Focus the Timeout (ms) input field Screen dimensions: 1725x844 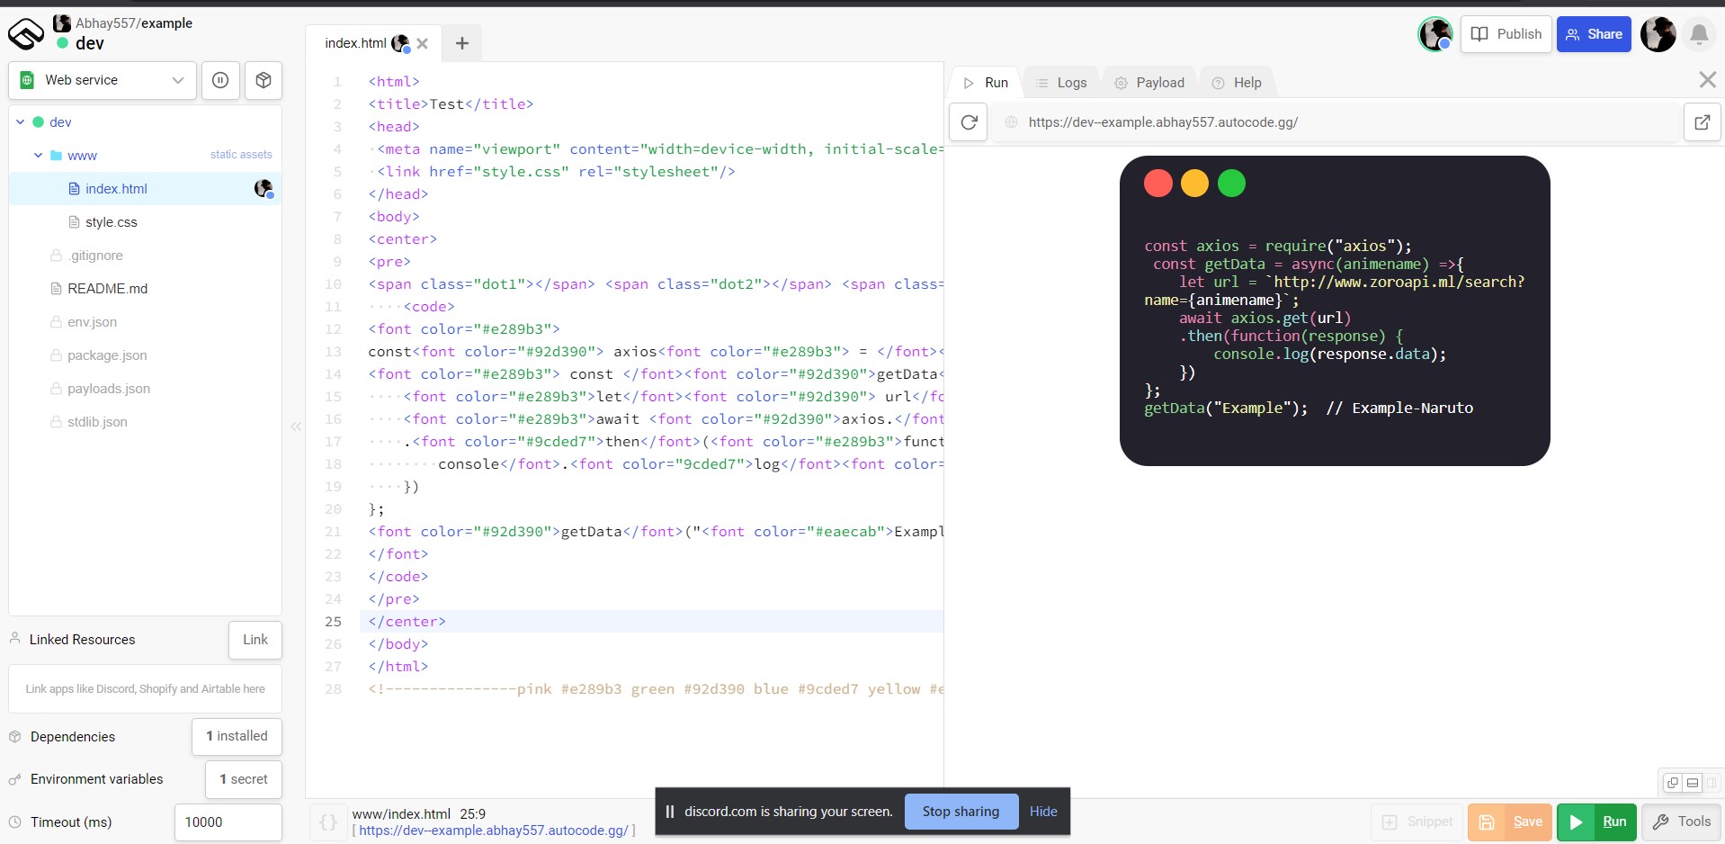[x=228, y=822]
